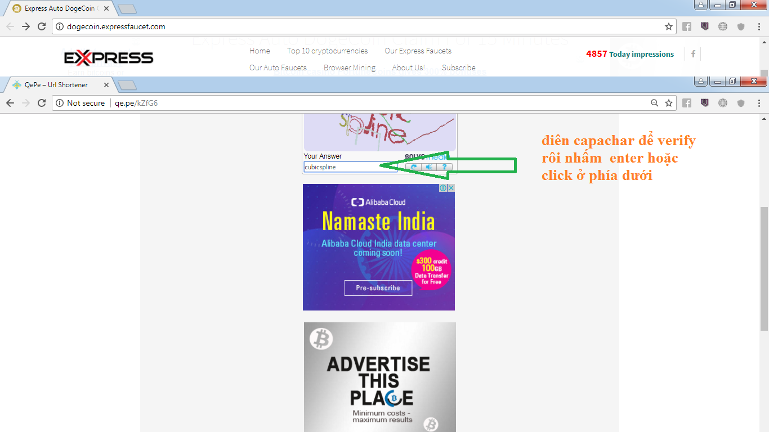Open gray shield extension in QePe window
This screenshot has height=432, width=769.
(741, 103)
